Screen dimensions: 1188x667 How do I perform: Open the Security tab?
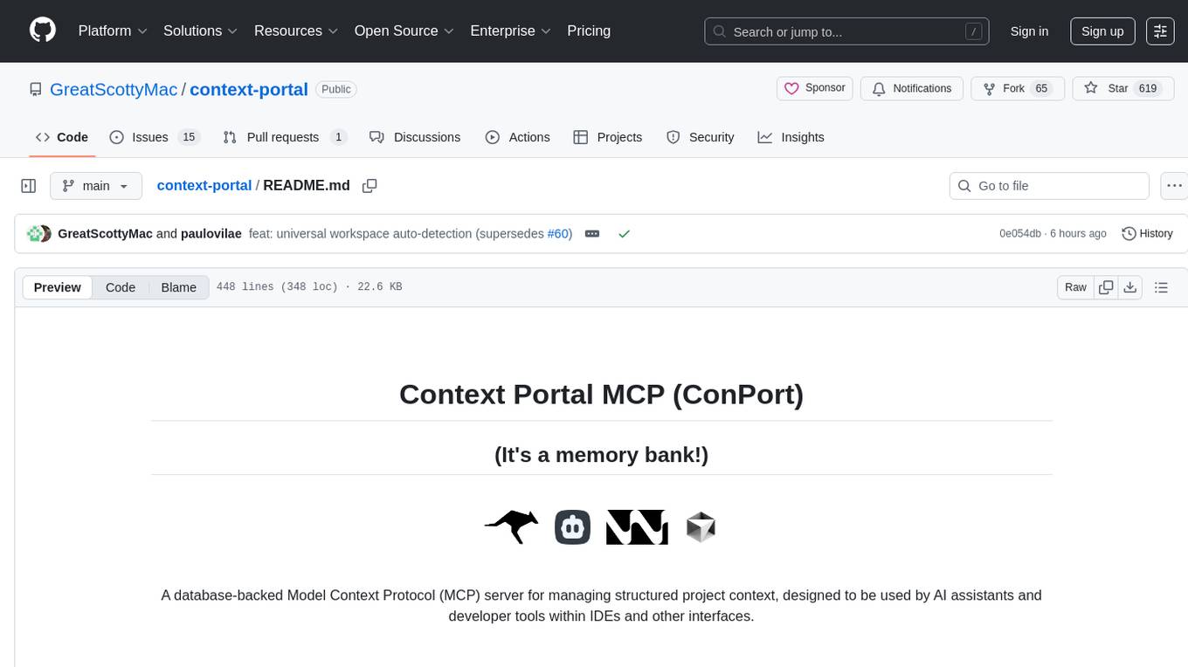tap(701, 137)
